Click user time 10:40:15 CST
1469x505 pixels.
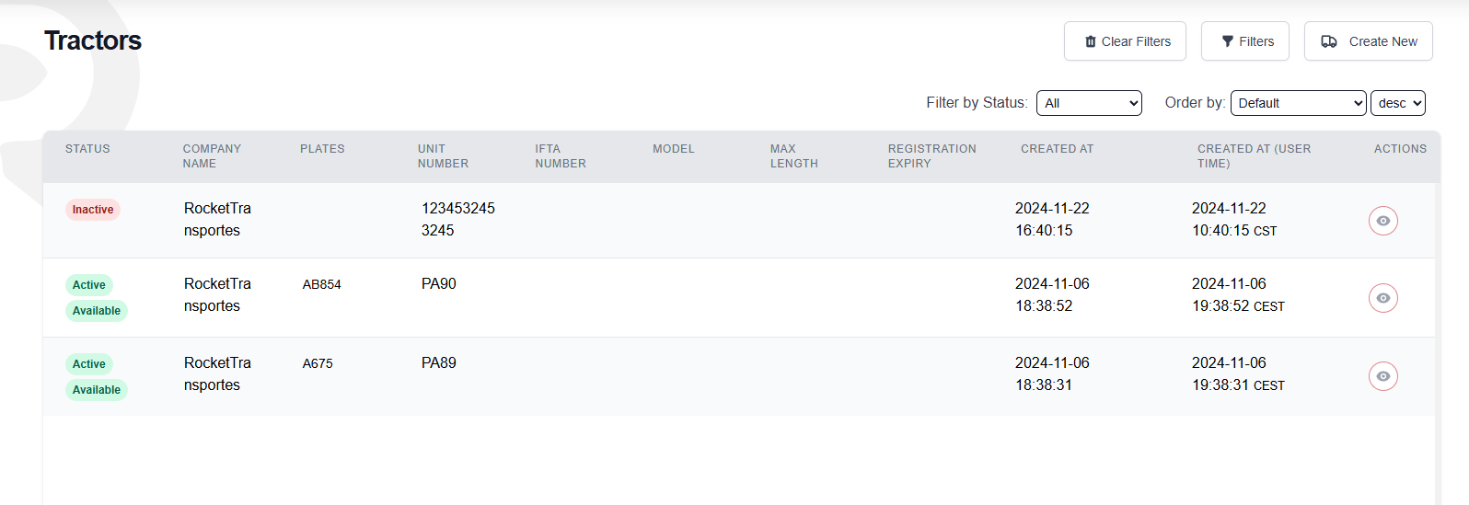(1234, 231)
